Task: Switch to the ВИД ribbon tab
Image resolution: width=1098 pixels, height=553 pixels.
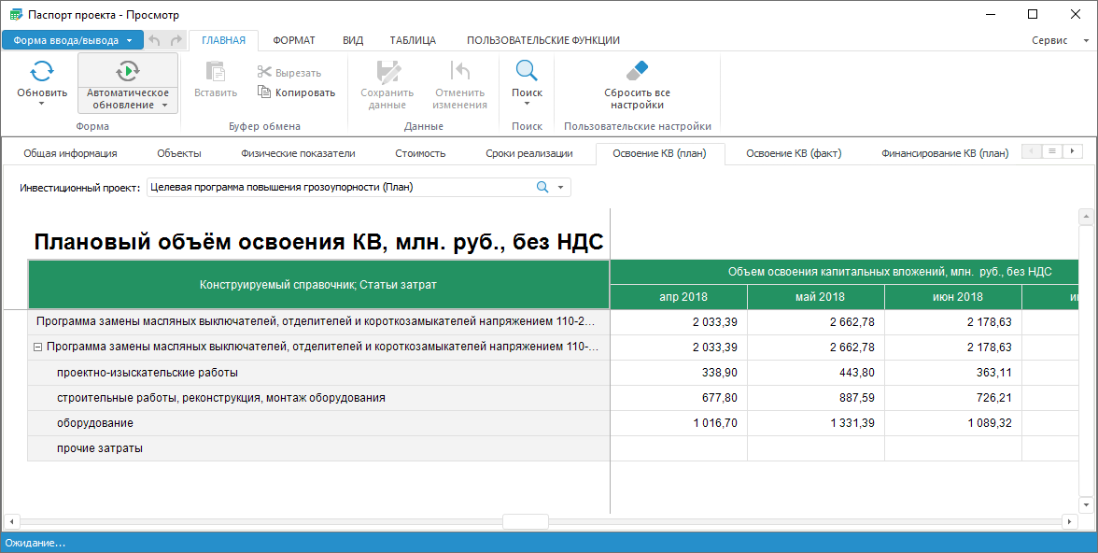Action: (x=353, y=40)
